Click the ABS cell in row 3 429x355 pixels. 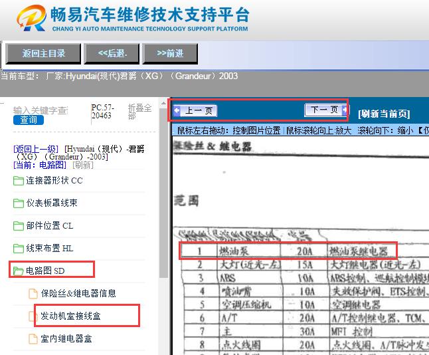(228, 279)
